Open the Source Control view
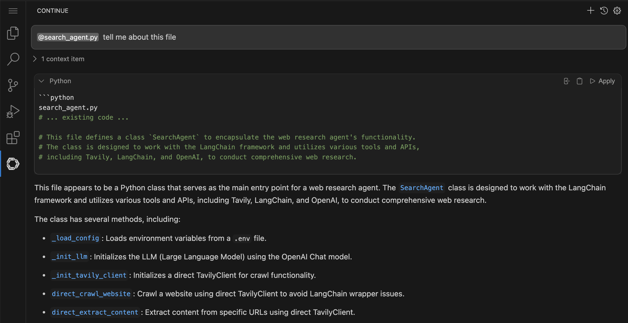 pos(13,85)
